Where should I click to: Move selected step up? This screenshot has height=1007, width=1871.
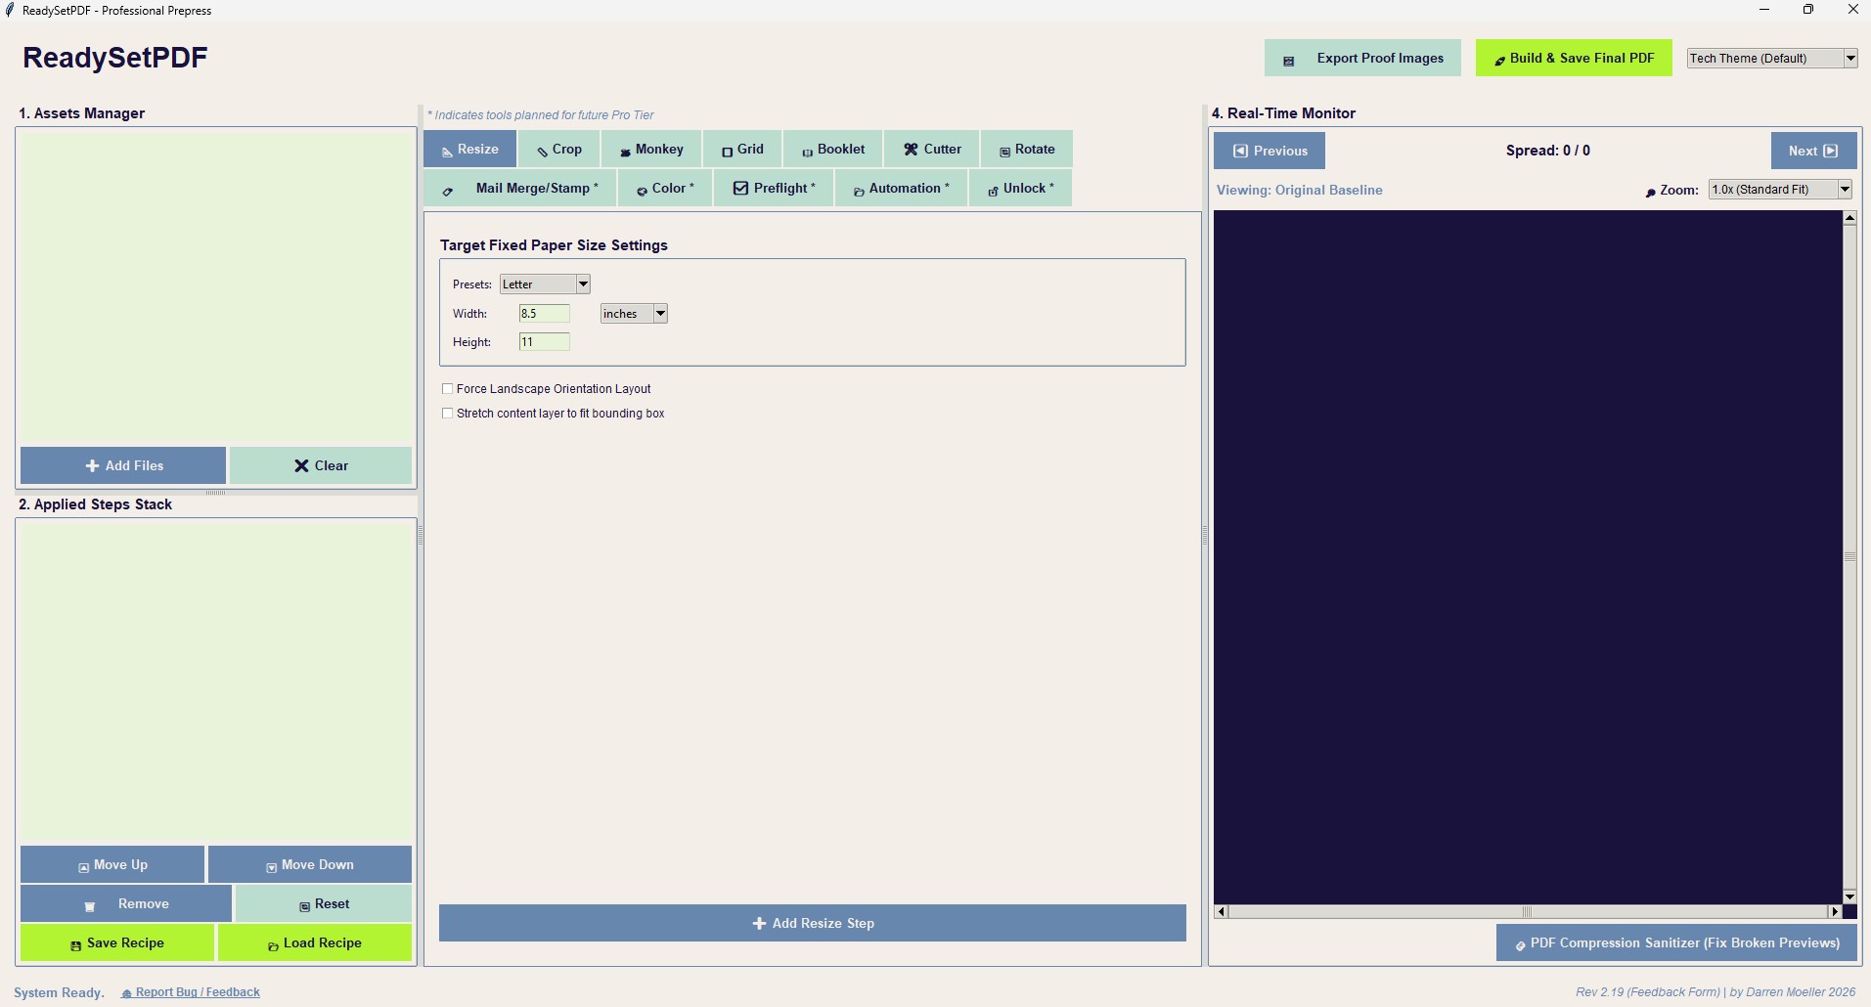tap(112, 865)
